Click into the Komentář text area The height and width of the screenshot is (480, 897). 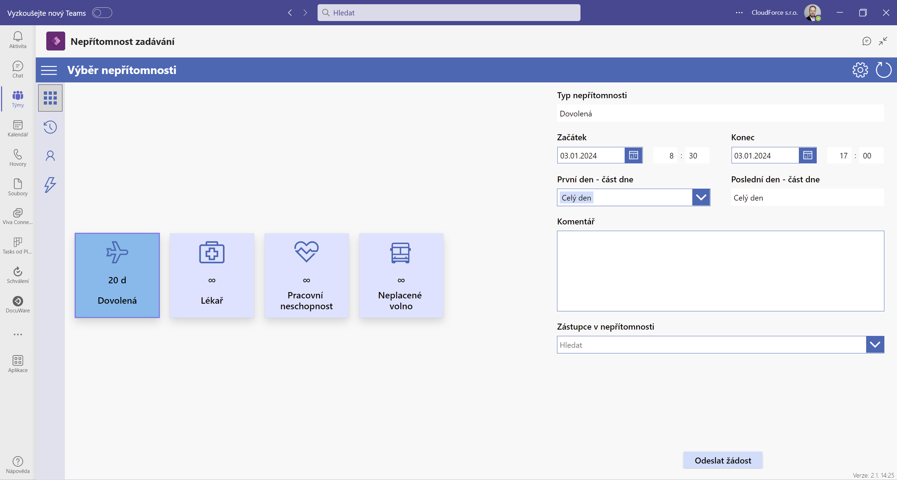pyautogui.click(x=720, y=271)
